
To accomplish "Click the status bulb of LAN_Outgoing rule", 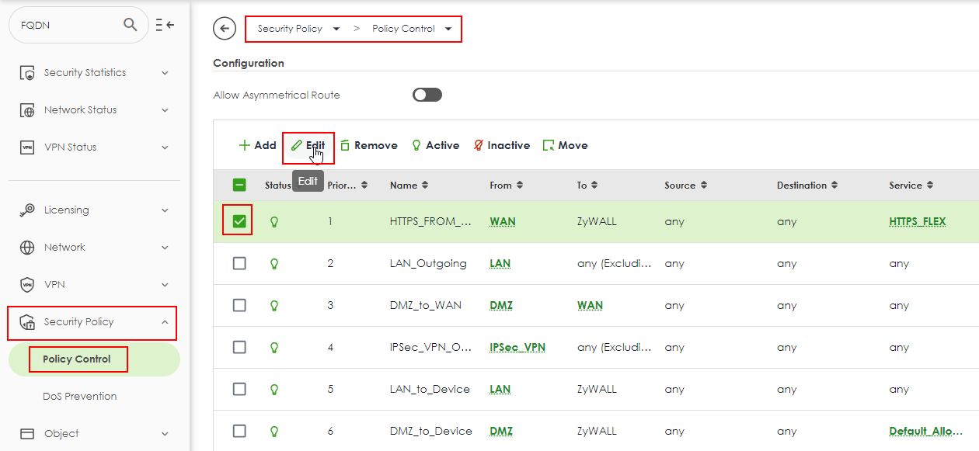I will point(273,263).
